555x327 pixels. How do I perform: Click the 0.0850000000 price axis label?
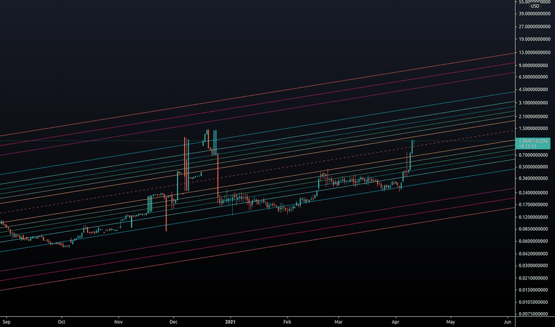[534, 229]
